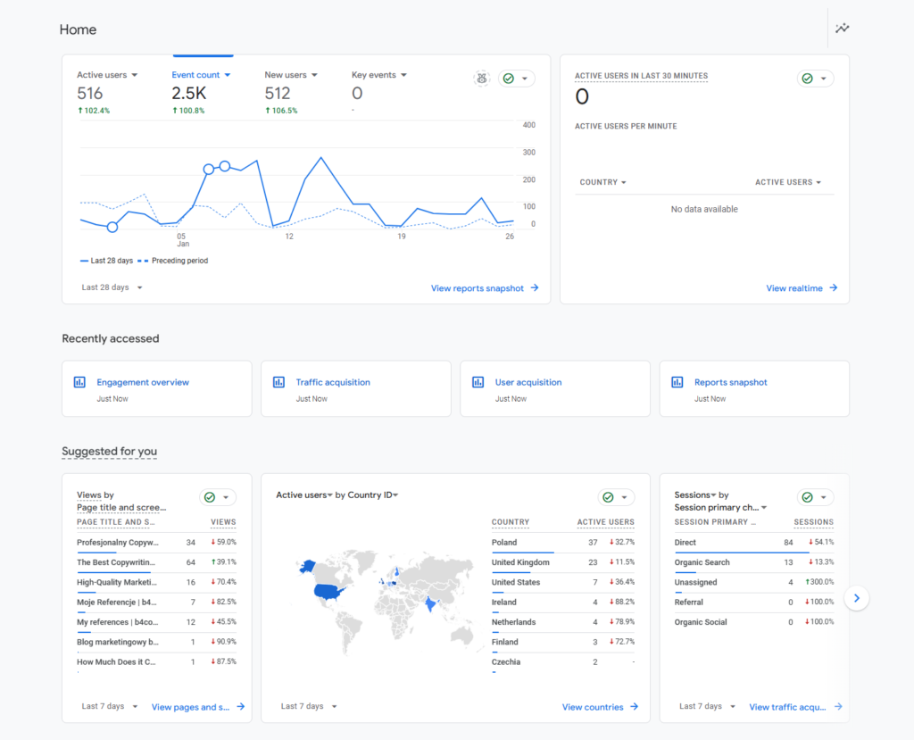Image resolution: width=914 pixels, height=740 pixels.
Task: Click next arrow on suggested cards carousel
Action: pos(856,598)
